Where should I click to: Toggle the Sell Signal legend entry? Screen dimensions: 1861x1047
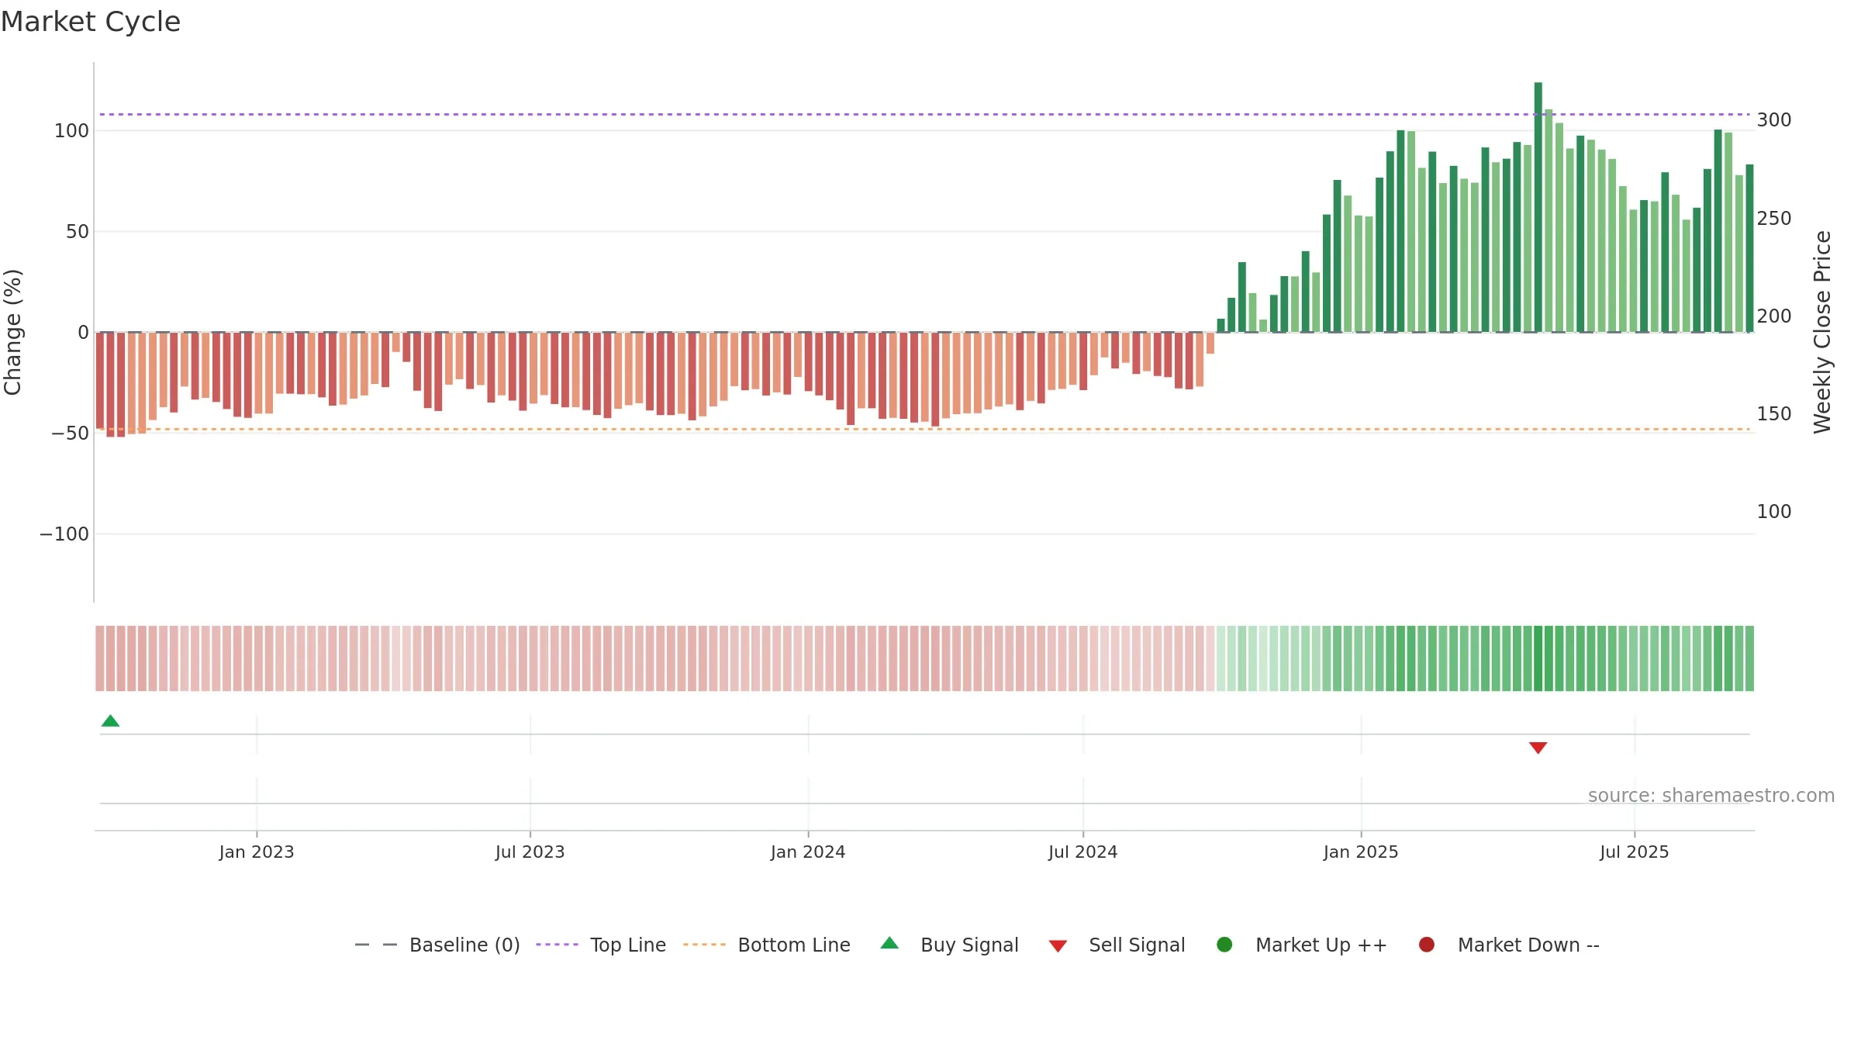(x=1117, y=945)
